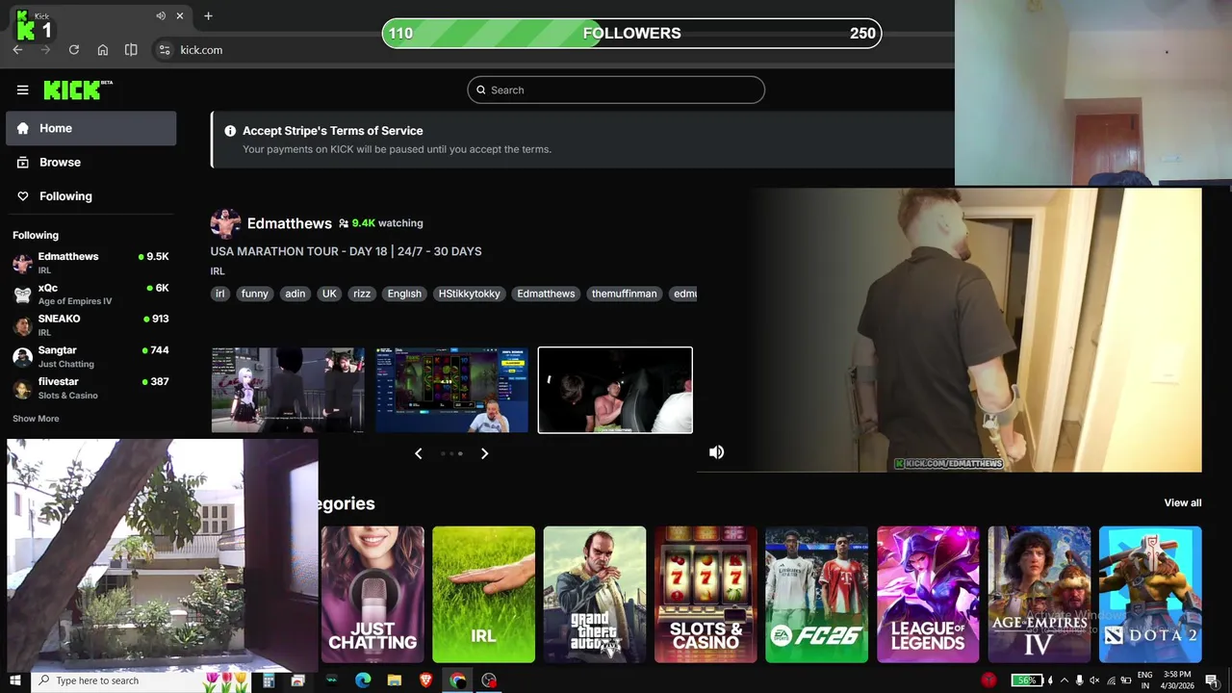The image size is (1232, 693).
Task: Launch Brave browser from the taskbar
Action: 426,680
